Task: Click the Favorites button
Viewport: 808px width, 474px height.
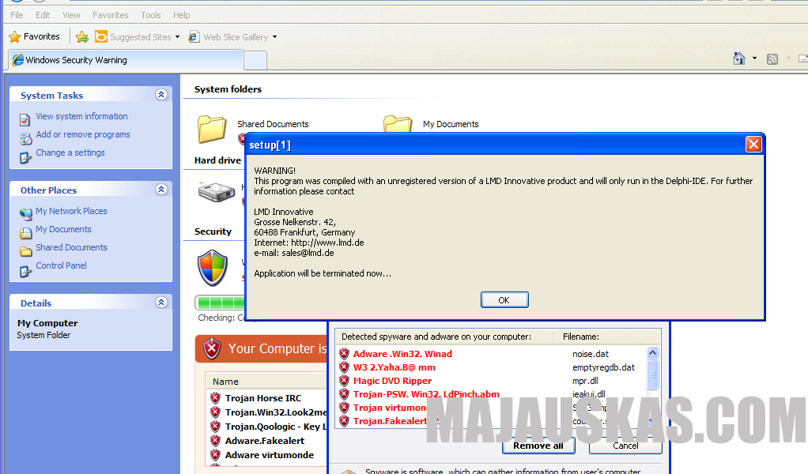Action: tap(35, 36)
